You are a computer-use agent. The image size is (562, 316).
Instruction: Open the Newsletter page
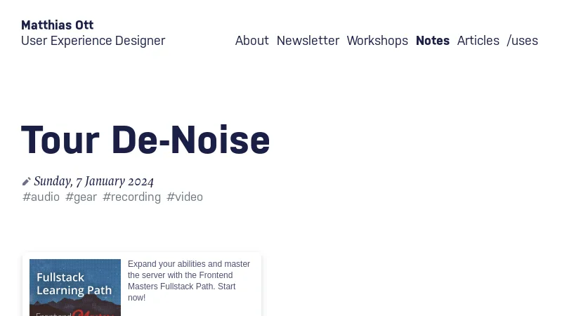tap(308, 41)
